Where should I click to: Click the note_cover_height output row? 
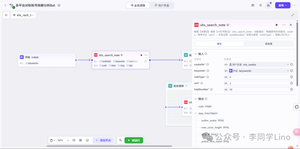[x=215, y=127]
